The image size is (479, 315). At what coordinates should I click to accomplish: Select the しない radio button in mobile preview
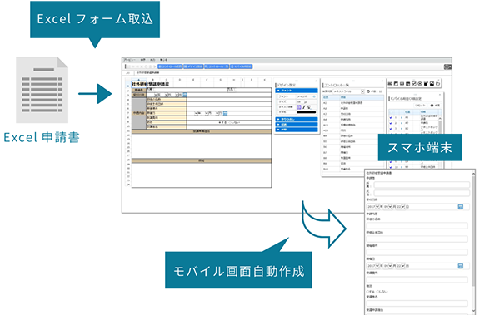click(377, 292)
